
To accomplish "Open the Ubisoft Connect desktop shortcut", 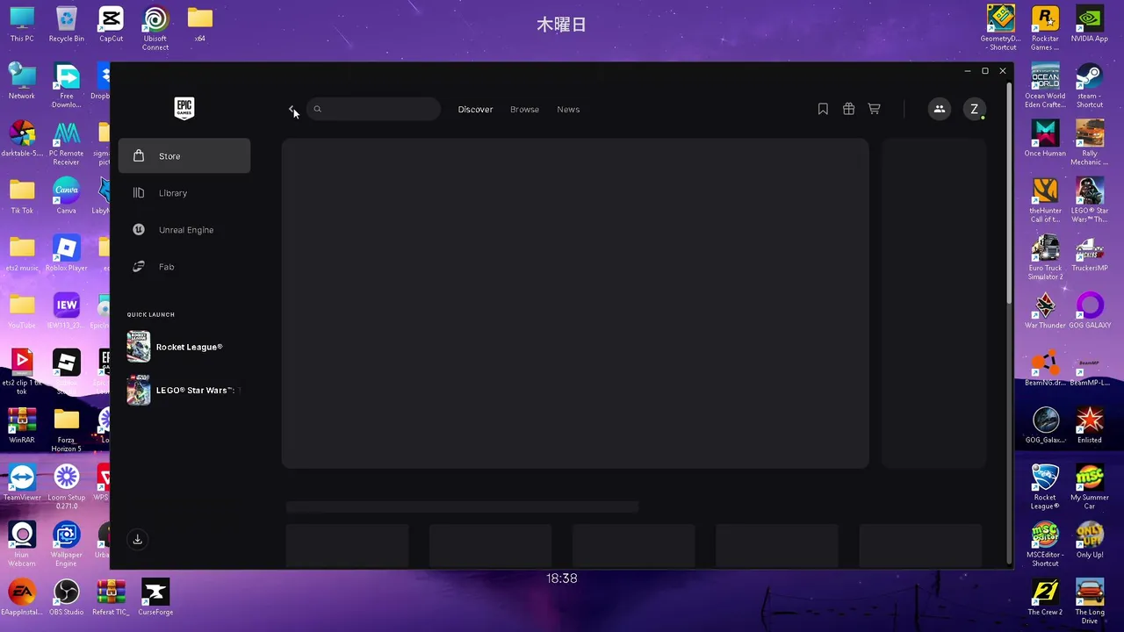I will point(155,28).
